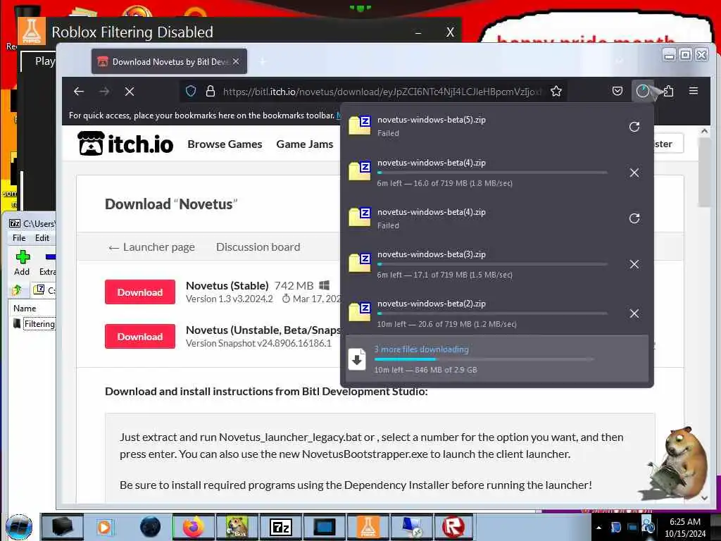The image size is (721, 541).
Task: Open Game Jams on itch.io
Action: 305,144
